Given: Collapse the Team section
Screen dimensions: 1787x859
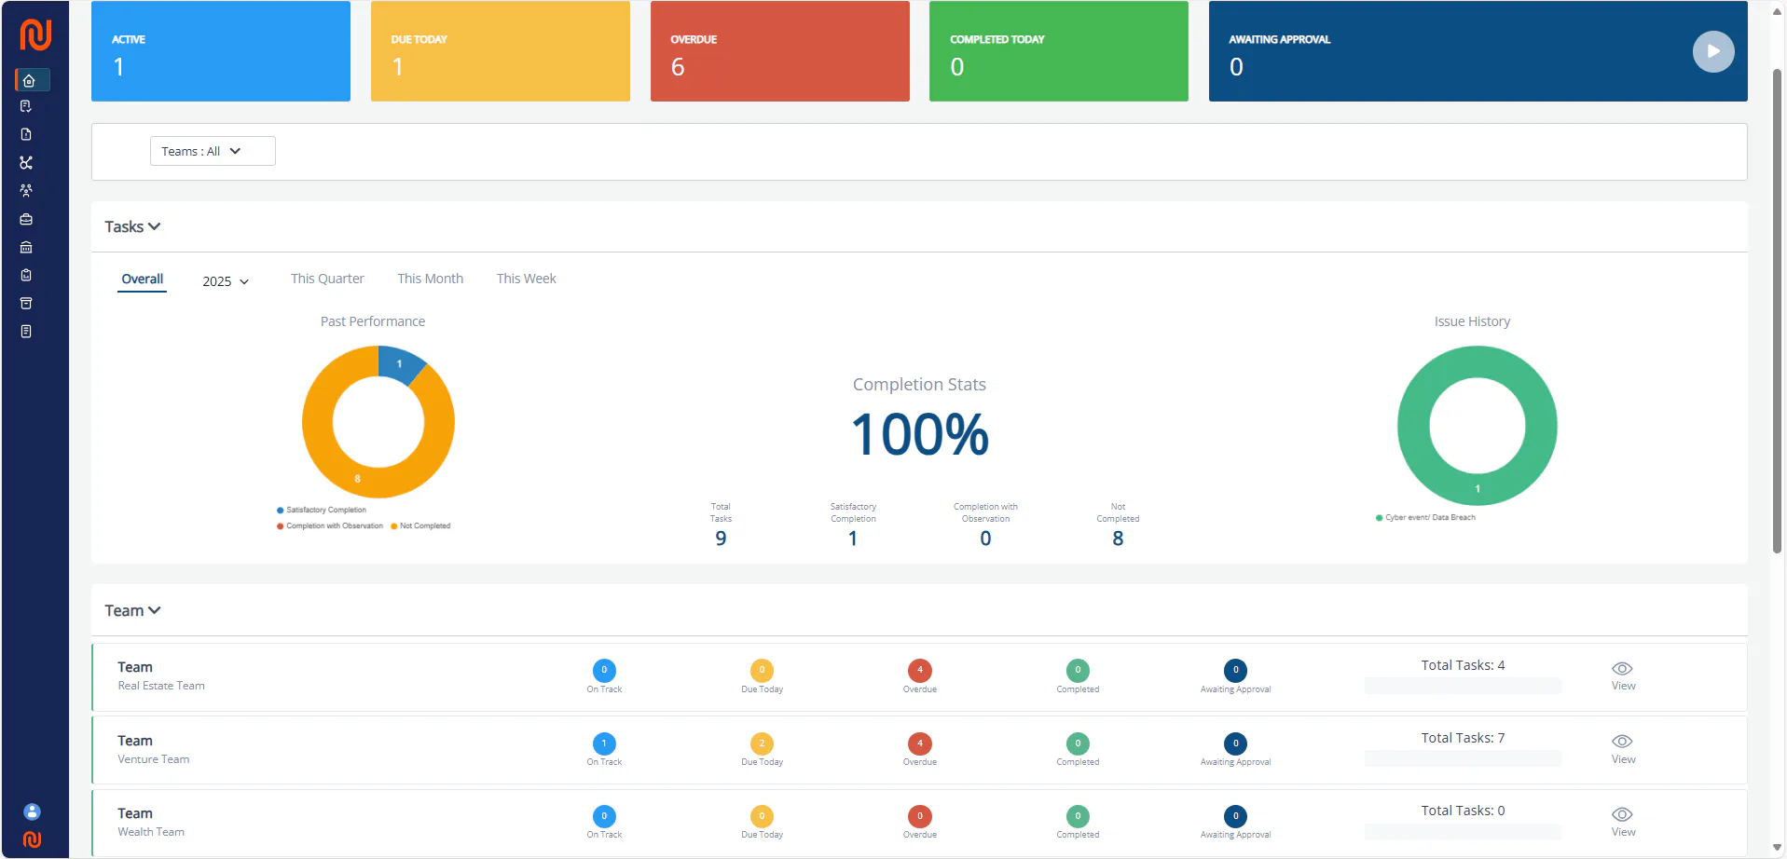Looking at the screenshot, I should tap(132, 610).
